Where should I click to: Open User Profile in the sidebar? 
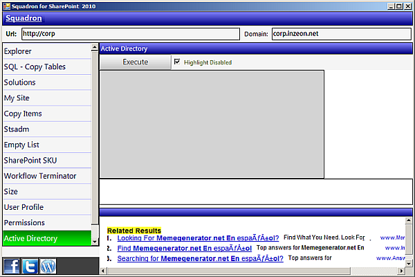click(x=47, y=207)
